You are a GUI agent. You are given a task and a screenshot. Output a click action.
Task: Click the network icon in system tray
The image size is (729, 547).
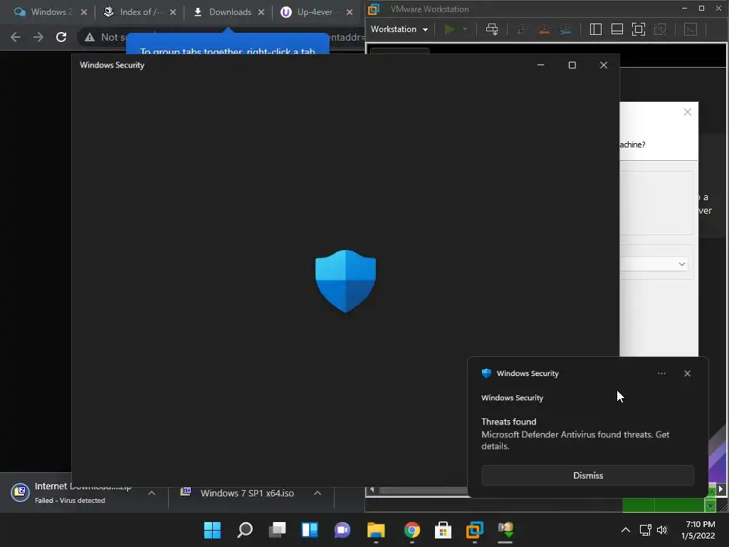click(x=645, y=530)
